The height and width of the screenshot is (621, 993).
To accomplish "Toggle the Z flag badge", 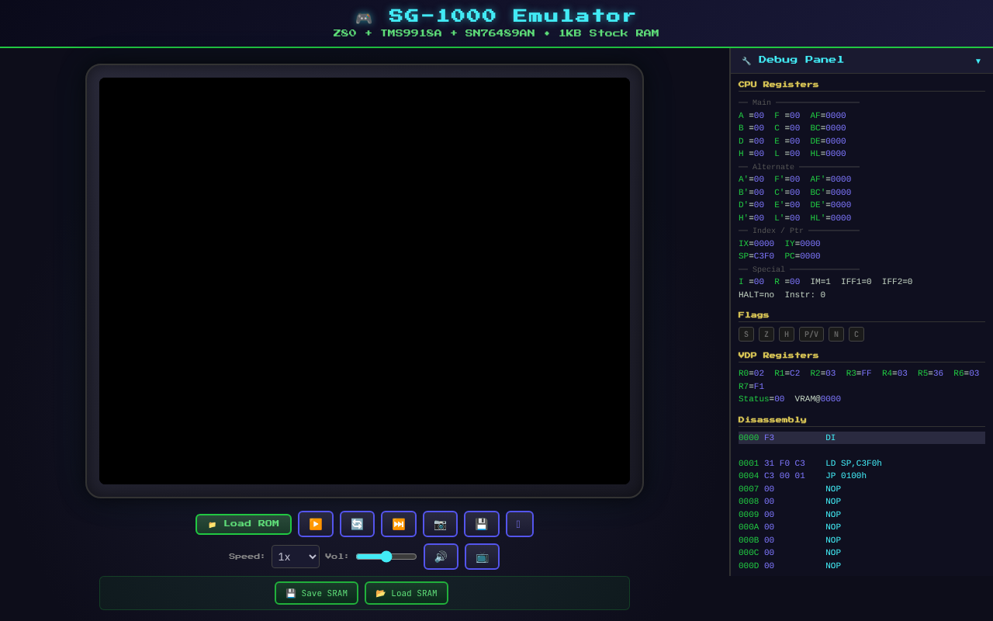I will tap(766, 335).
